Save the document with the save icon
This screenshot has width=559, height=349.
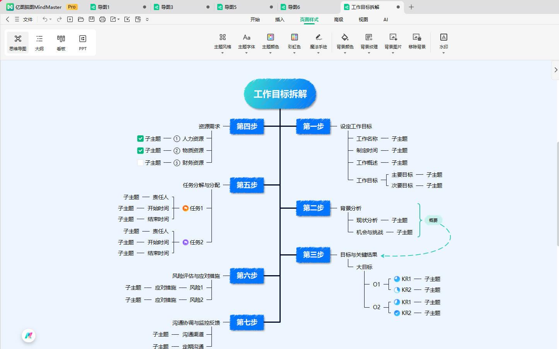92,19
